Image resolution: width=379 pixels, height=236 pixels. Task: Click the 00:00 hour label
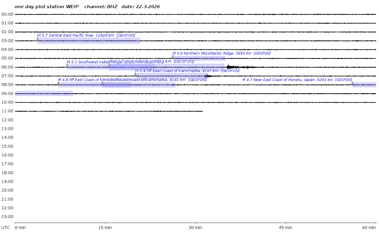pos(7,14)
